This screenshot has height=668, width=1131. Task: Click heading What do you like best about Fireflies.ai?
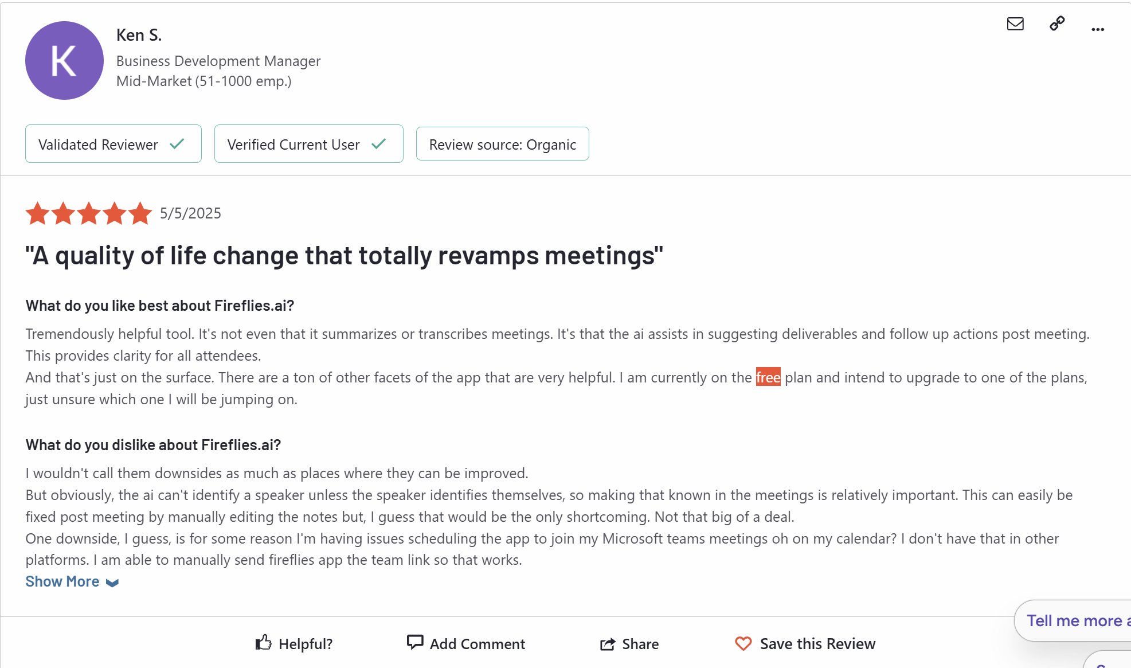160,306
